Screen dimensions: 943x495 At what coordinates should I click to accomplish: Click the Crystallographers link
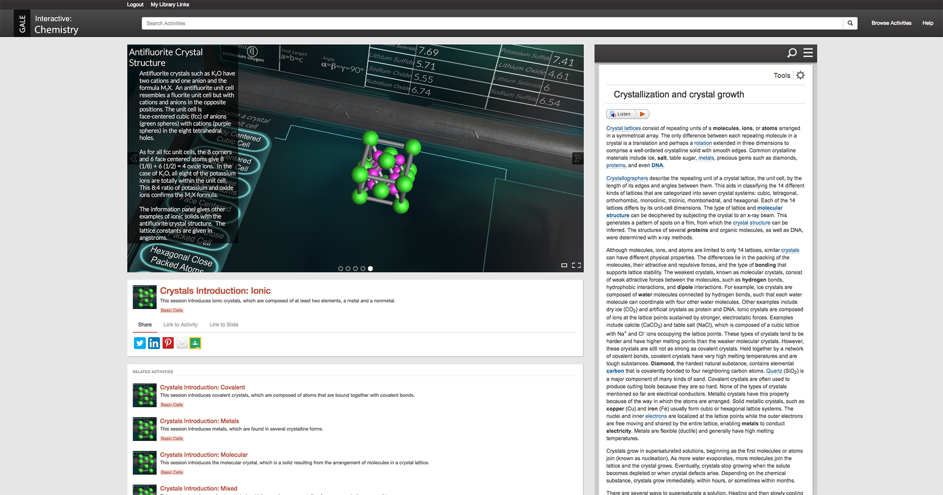click(627, 179)
